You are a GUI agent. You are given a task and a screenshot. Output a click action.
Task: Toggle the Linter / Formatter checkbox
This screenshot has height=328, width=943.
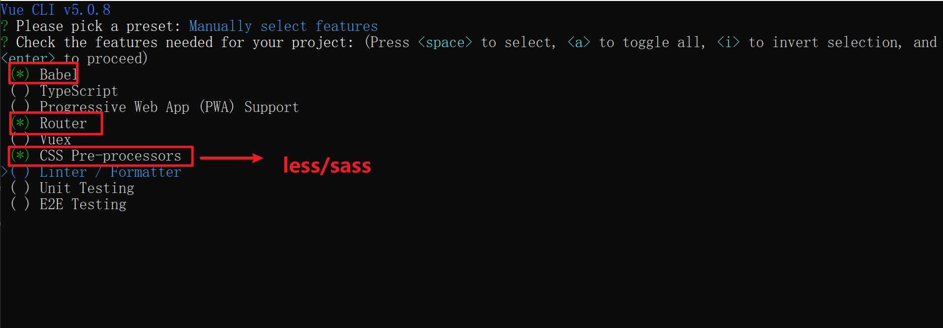pyautogui.click(x=20, y=172)
